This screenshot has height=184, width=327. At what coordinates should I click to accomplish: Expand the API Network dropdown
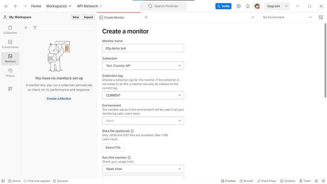[x=89, y=6]
